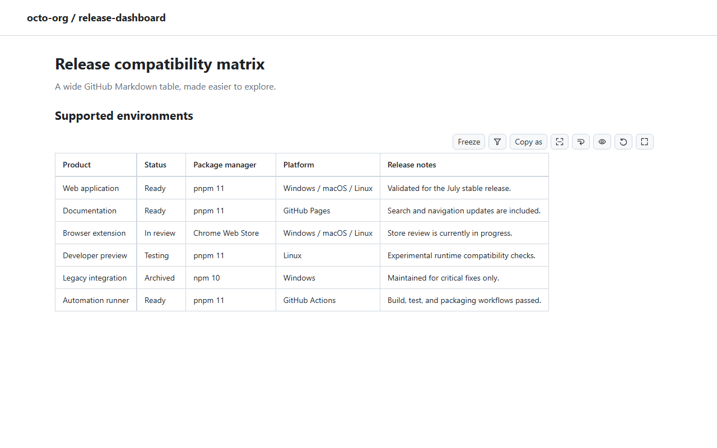Screen dimensions: 717x448
Task: Click the npm 10 cell
Action: [231, 278]
